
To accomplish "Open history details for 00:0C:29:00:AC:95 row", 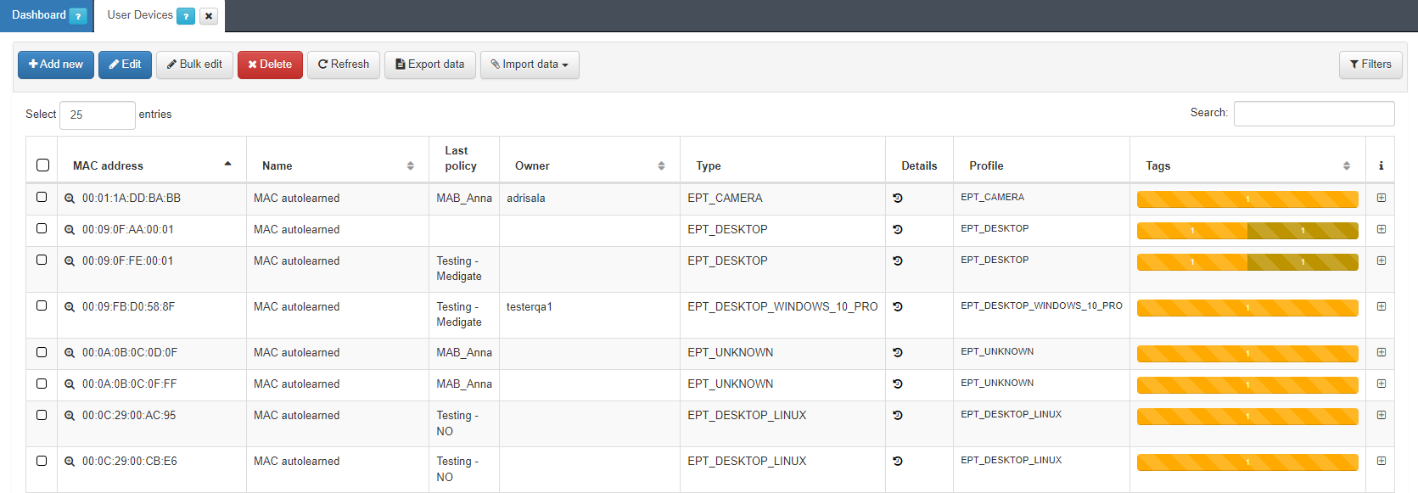I will coord(898,415).
